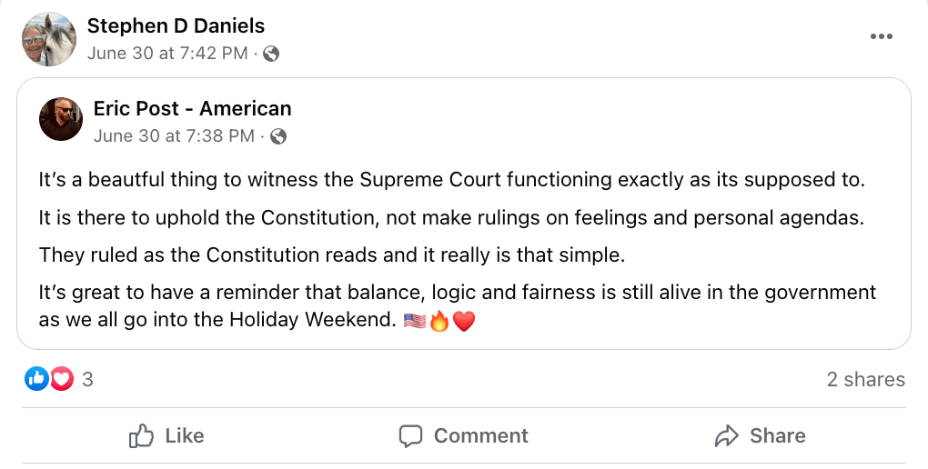Comment on this post

pos(463,435)
